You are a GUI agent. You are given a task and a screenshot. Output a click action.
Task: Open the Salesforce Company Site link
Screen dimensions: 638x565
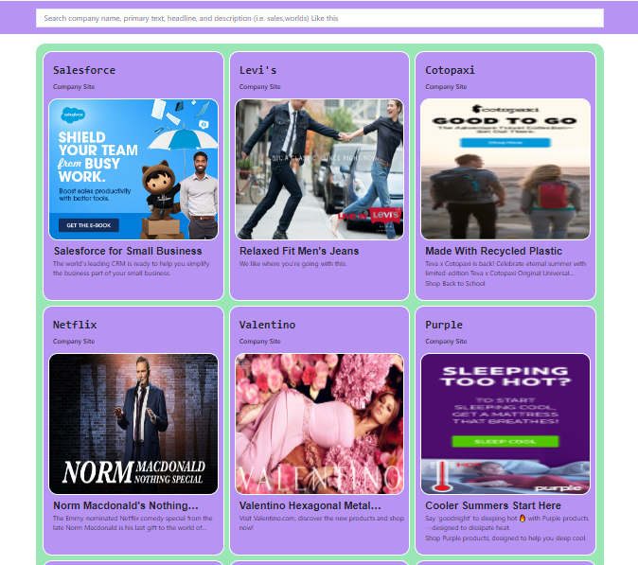point(74,87)
